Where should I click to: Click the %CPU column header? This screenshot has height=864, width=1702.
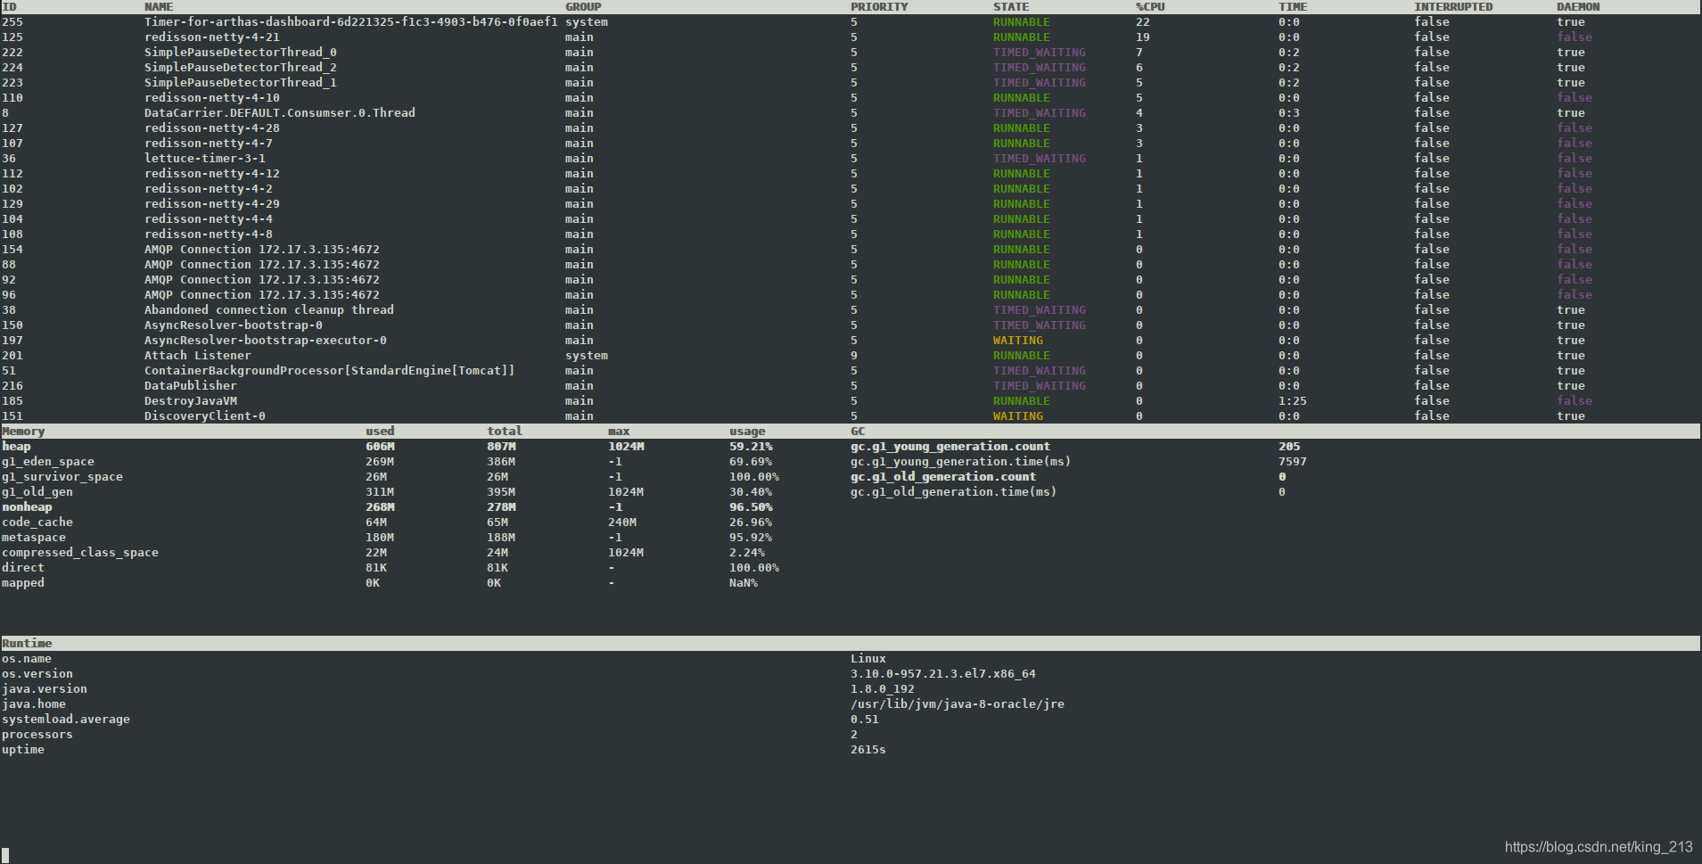[1150, 7]
